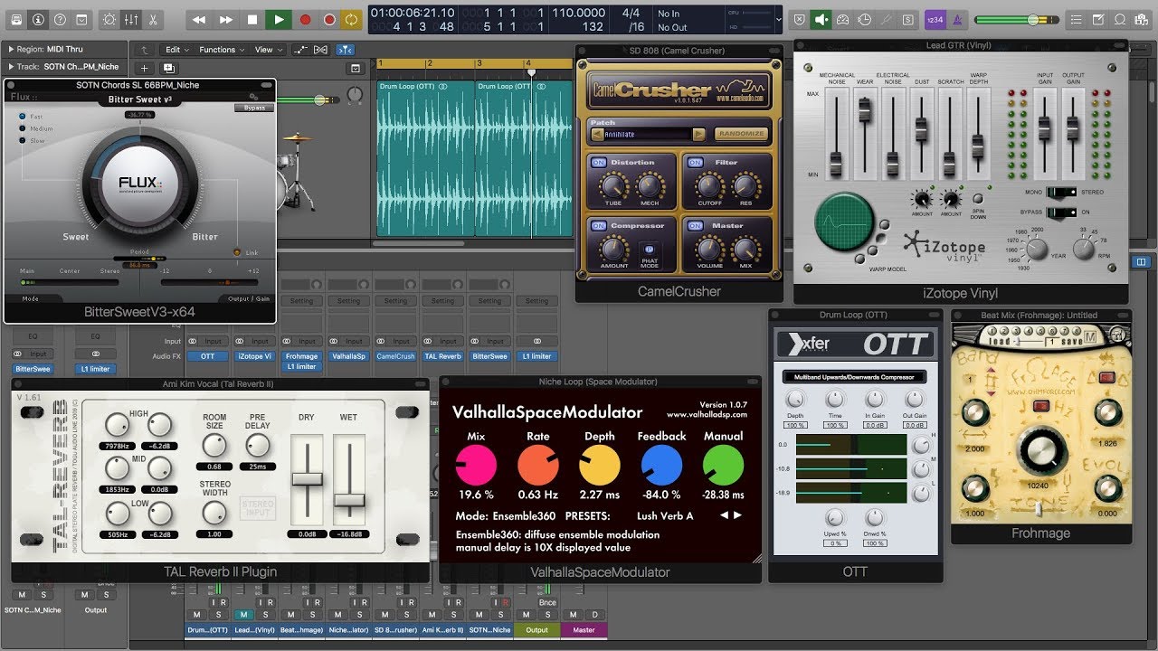Toggle the Replace mode shield icon

click(799, 19)
